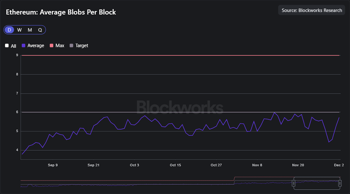This screenshot has height=194, width=350.
Task: Toggle the Target series legend label
Action: (x=82, y=45)
